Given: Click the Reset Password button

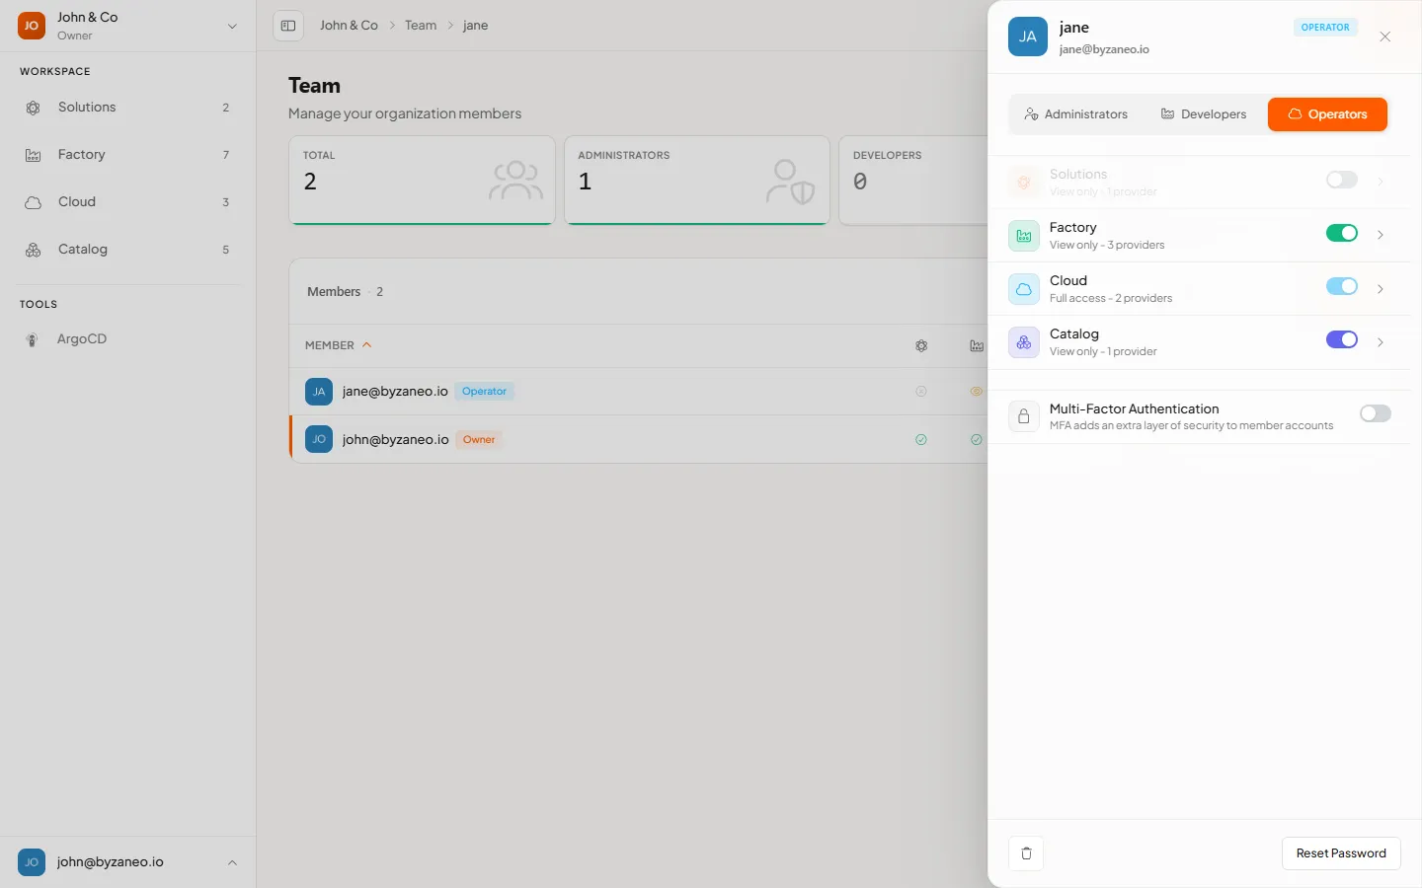Looking at the screenshot, I should click(1341, 853).
